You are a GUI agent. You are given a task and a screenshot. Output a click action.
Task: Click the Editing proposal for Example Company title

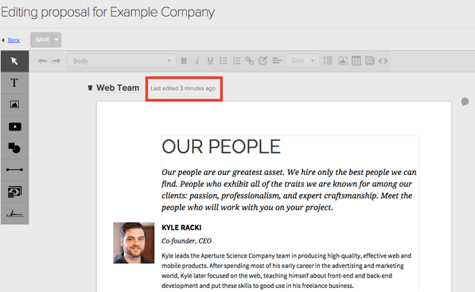click(108, 13)
